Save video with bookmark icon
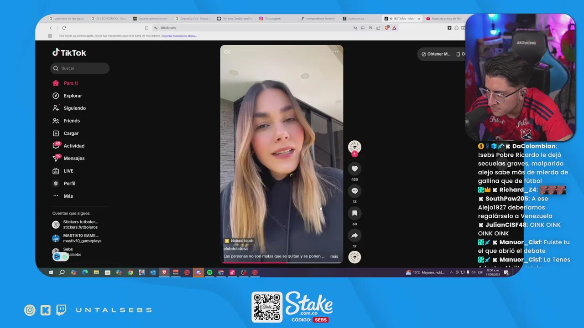 click(x=355, y=213)
